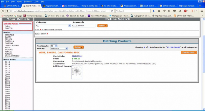
Task: Click the red T toolbar icon
Action: click(x=192, y=11)
